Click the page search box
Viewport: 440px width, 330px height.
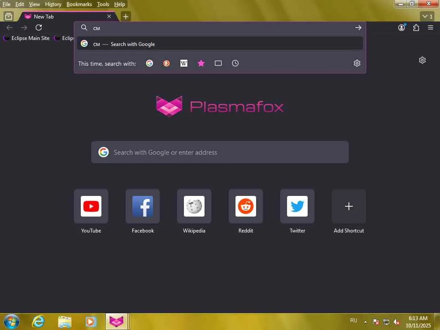point(220,153)
